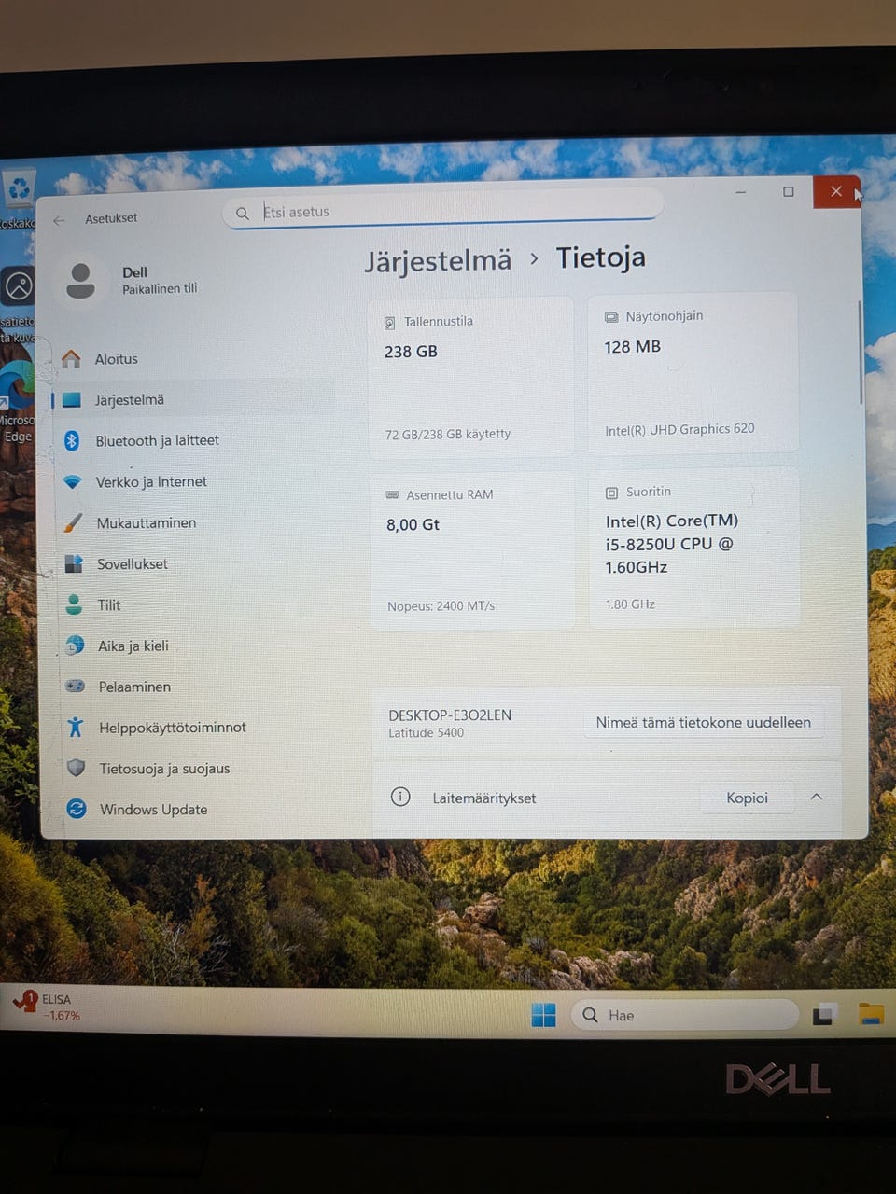The width and height of the screenshot is (896, 1194).
Task: Click the Helppokäyttötoiminnot accessibility icon
Action: 76,727
